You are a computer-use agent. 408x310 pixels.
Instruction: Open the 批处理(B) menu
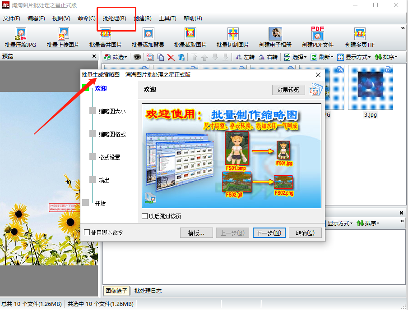tap(114, 18)
